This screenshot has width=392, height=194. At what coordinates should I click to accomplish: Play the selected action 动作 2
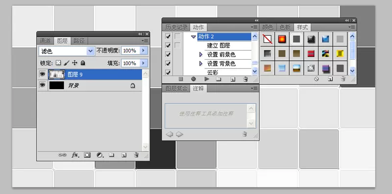[206, 79]
